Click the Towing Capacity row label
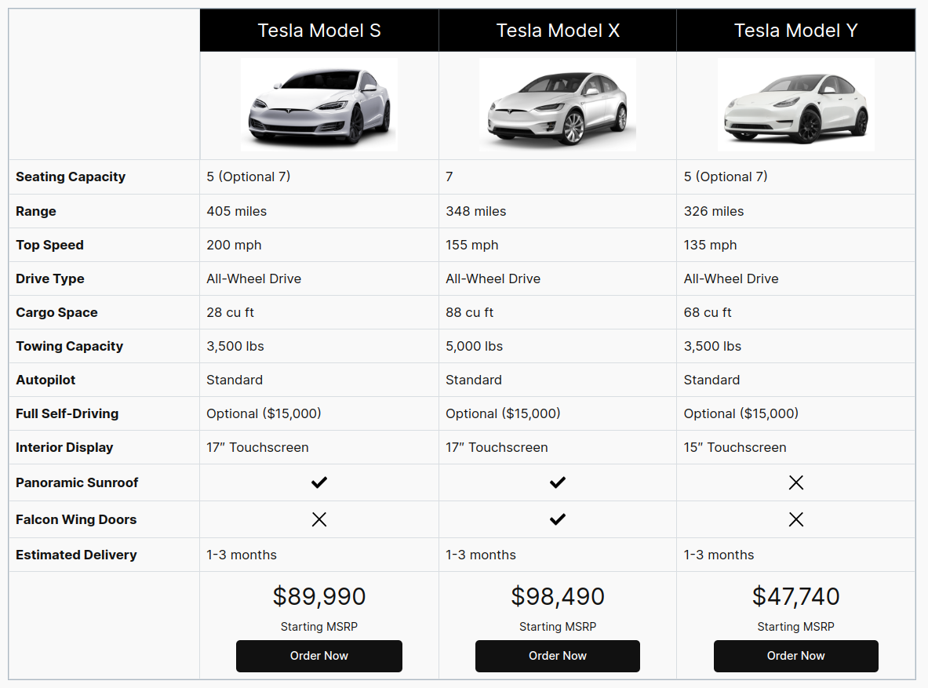 tap(69, 346)
